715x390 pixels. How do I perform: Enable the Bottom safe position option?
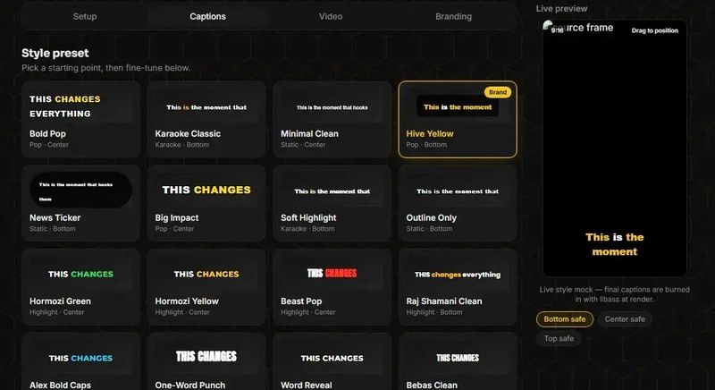[565, 319]
